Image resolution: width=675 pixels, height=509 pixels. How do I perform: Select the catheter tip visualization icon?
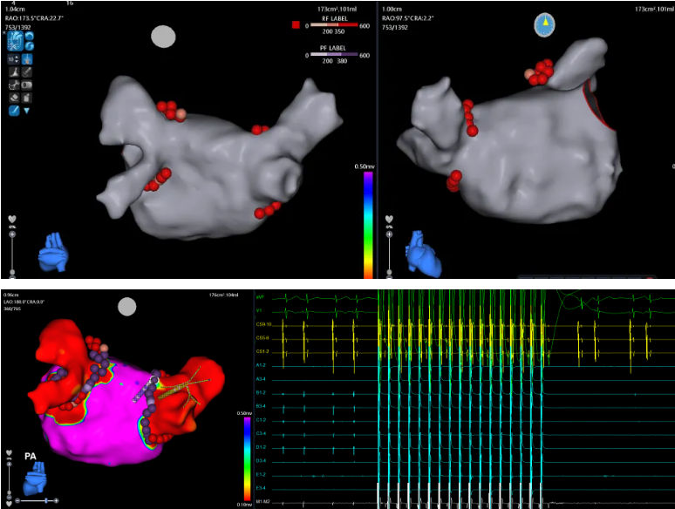27,59
